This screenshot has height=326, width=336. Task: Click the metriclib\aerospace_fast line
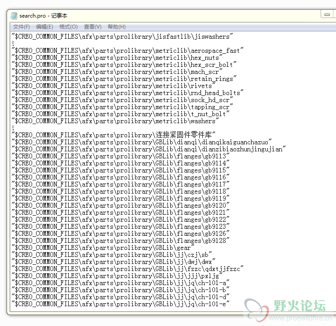tap(128, 51)
